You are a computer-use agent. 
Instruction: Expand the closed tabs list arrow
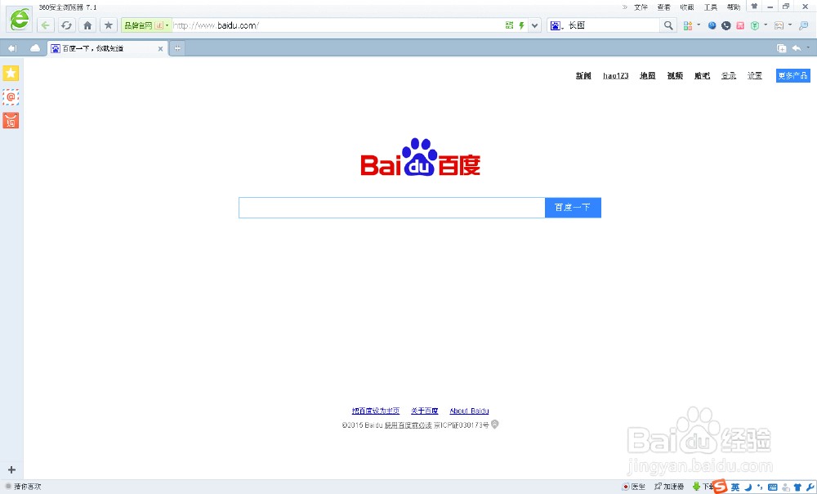point(808,47)
